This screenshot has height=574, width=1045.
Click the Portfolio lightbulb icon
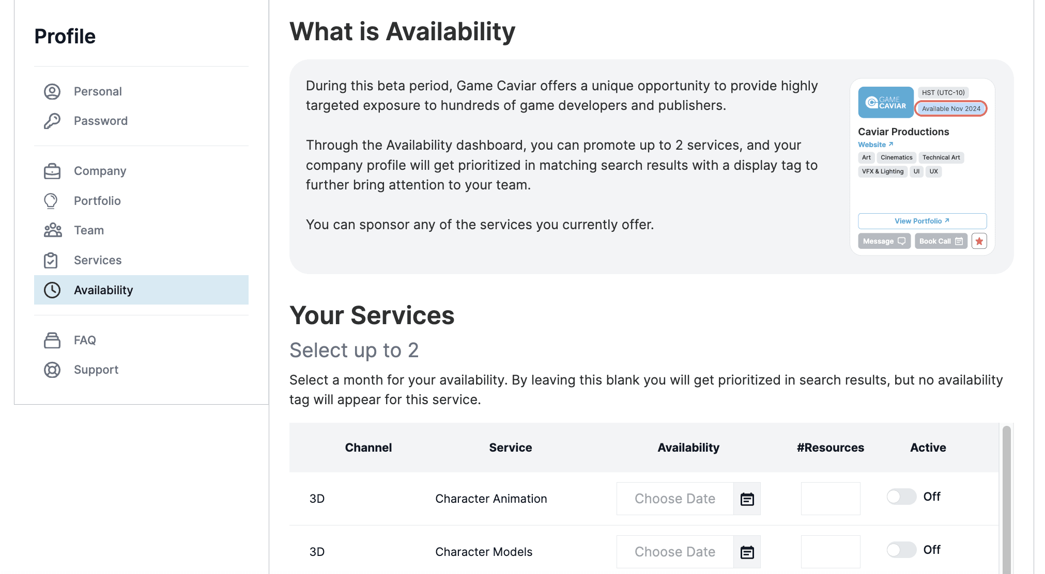point(51,201)
